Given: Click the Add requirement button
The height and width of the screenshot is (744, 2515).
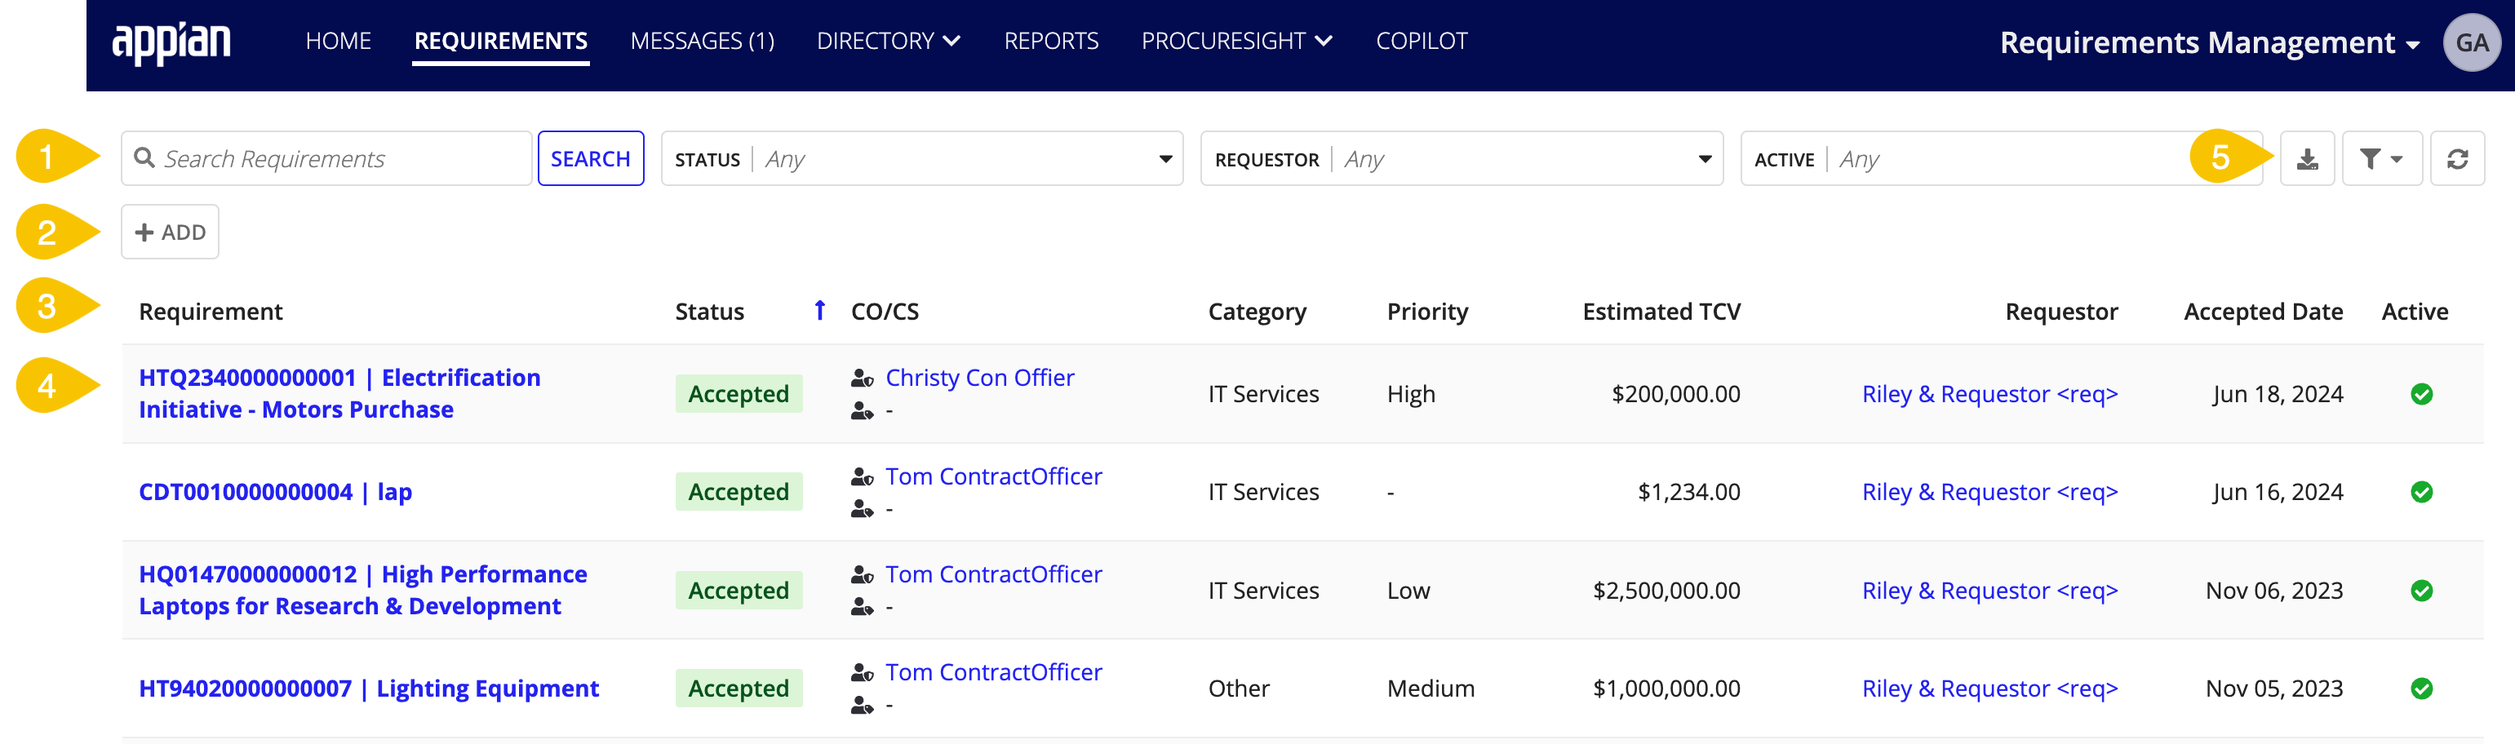Looking at the screenshot, I should [170, 232].
